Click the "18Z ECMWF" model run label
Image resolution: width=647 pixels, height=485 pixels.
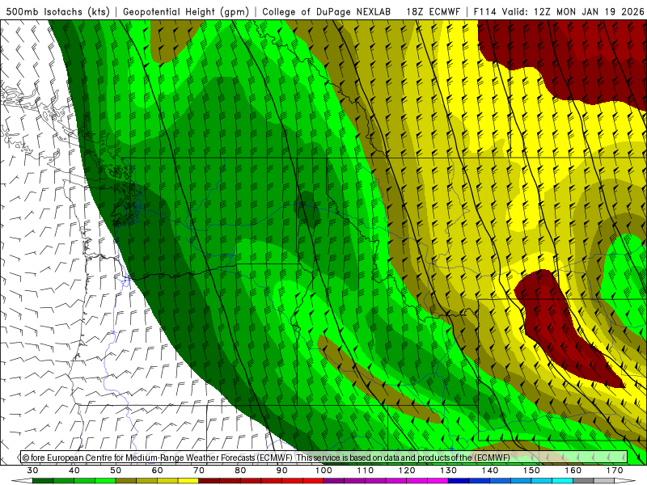click(433, 12)
